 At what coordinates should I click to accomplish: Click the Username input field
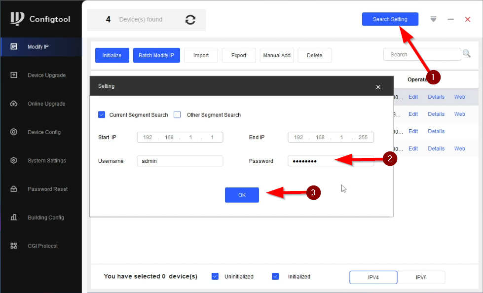point(180,161)
